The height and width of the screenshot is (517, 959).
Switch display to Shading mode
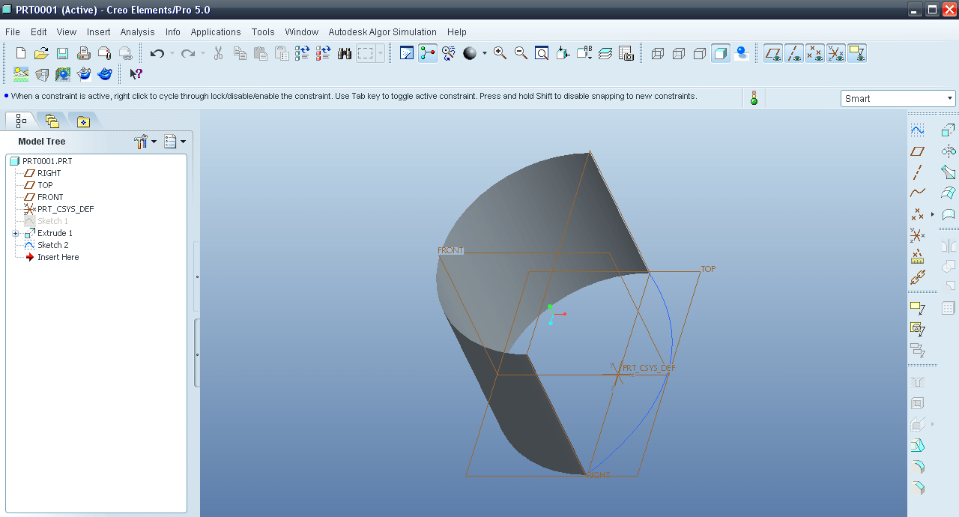[721, 53]
